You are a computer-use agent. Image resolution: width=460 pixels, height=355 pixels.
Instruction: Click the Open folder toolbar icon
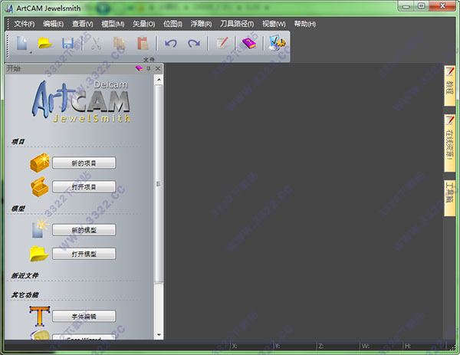[x=44, y=44]
